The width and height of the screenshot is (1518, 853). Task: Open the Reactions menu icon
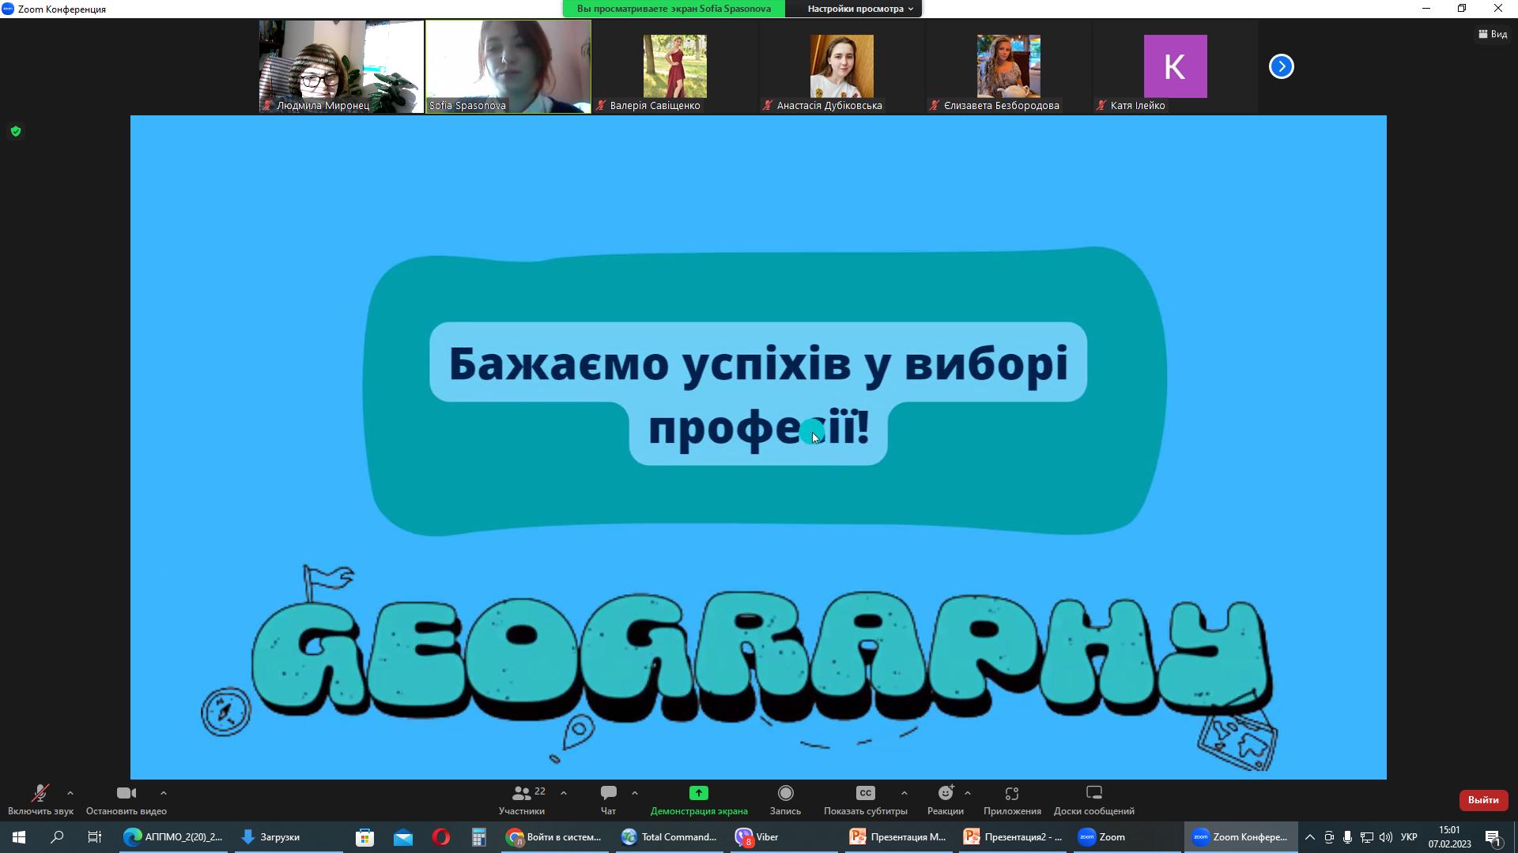click(x=945, y=793)
